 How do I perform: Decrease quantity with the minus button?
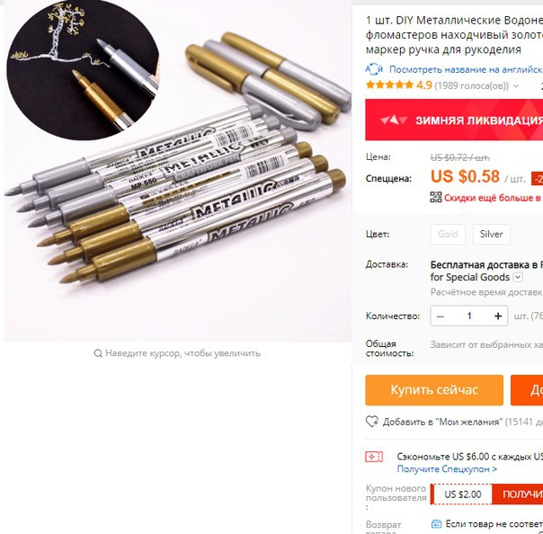[441, 316]
